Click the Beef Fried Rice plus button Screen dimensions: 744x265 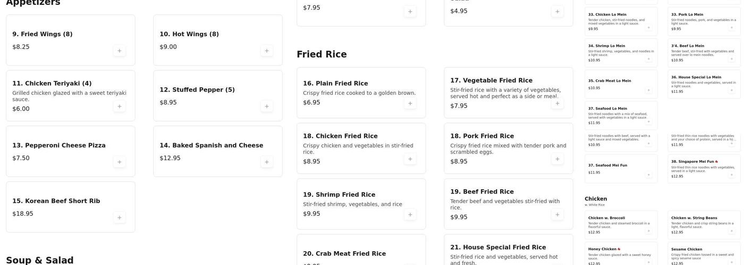557,215
